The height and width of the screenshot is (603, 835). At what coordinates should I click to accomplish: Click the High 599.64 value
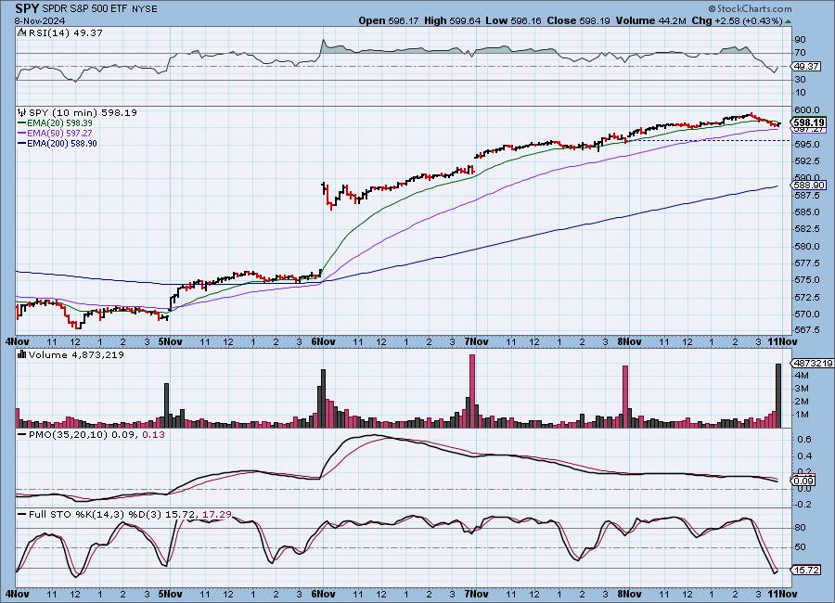tap(452, 20)
